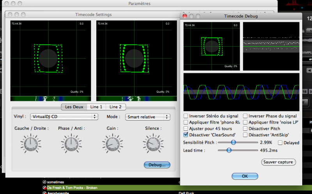This screenshot has height=194, width=312.
Task: Uncheck Désactiver 'ClearSound'
Action: (x=186, y=135)
